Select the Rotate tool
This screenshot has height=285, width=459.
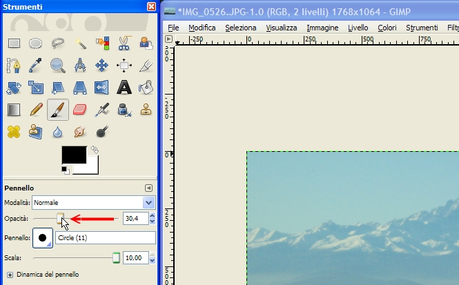(14, 88)
